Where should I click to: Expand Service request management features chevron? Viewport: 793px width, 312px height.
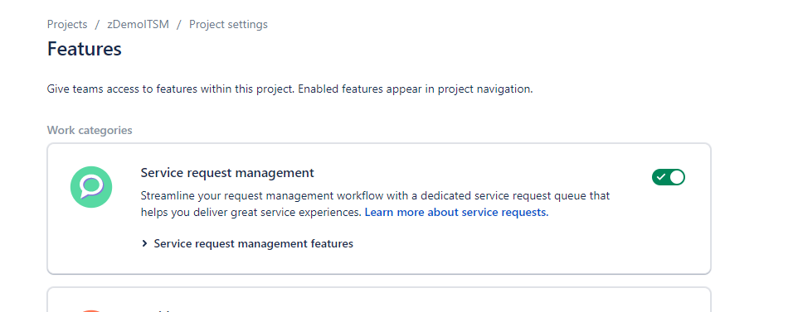tap(144, 244)
